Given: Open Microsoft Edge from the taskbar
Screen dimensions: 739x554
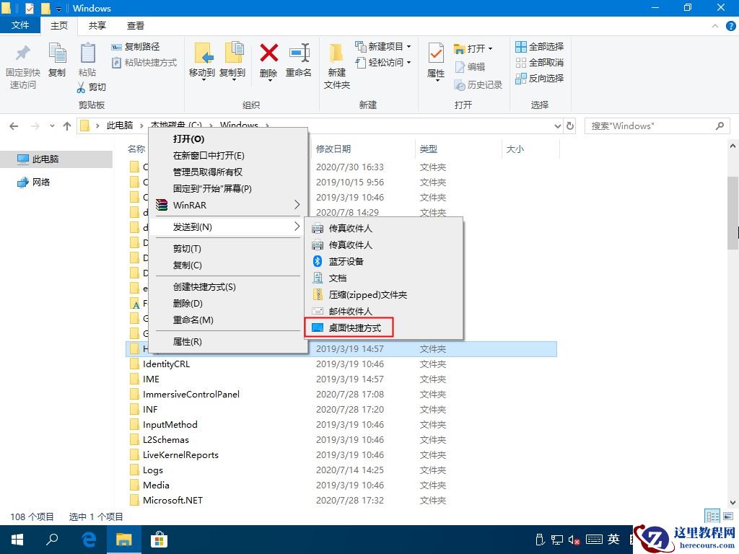Looking at the screenshot, I should click(88, 539).
